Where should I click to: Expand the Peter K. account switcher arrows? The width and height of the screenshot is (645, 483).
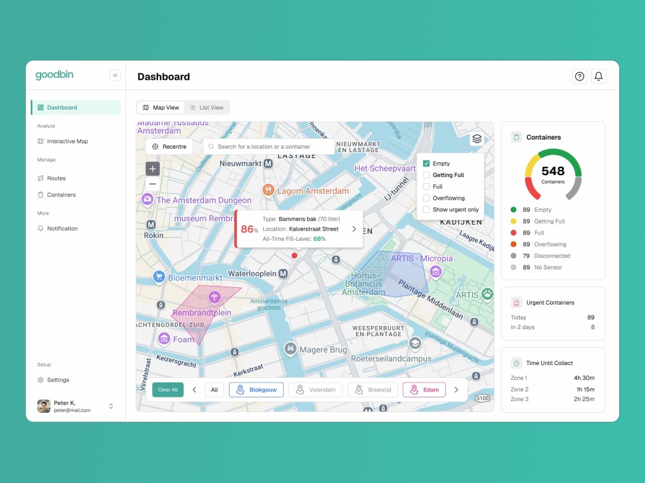(111, 406)
